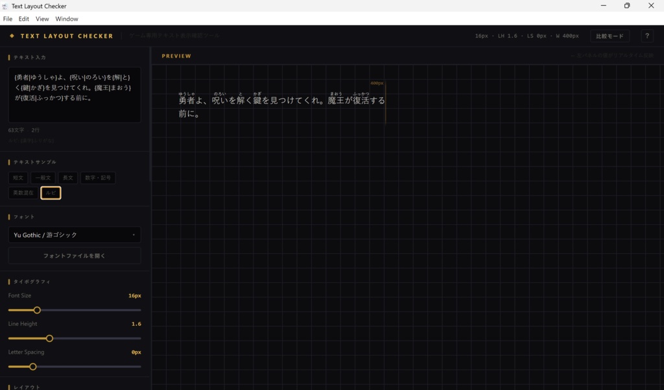Click the 1.6 Line Height value
Viewport: 664px width, 390px height.
click(136, 324)
